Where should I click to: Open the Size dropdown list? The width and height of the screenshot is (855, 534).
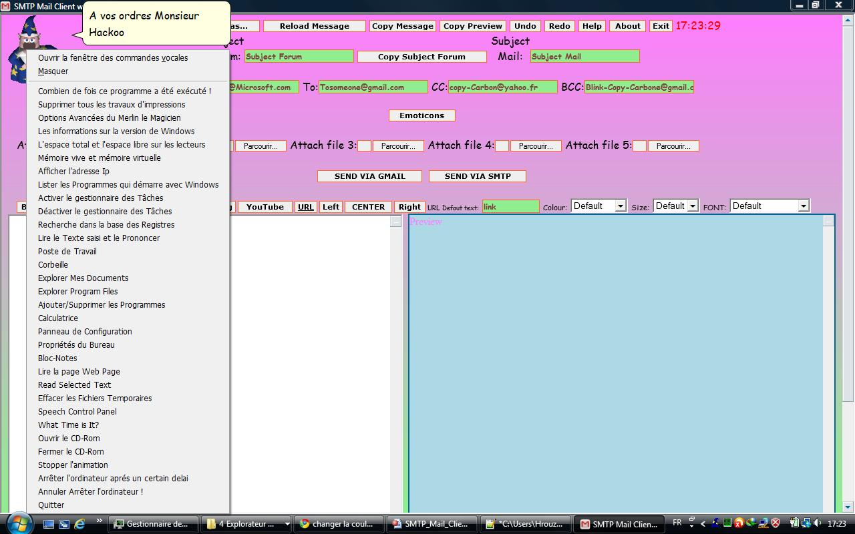pos(693,206)
